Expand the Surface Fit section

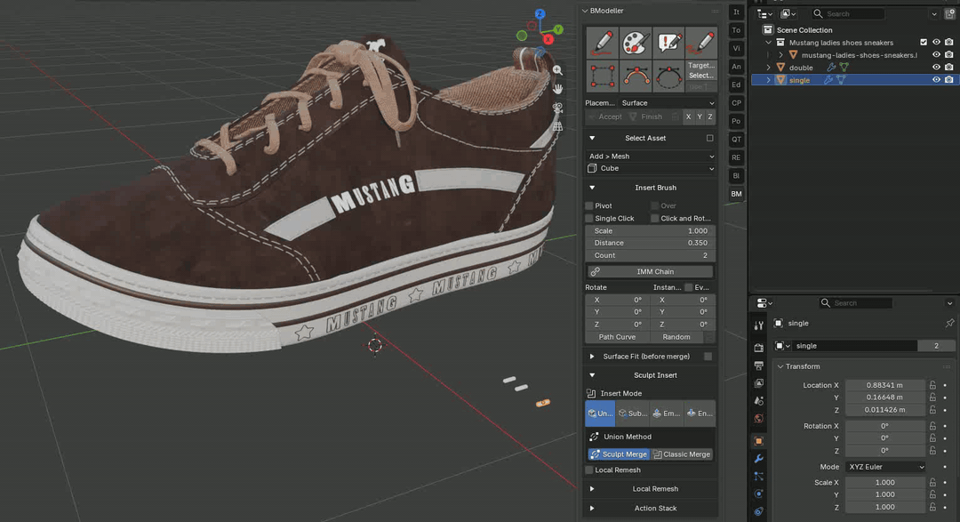tap(592, 356)
